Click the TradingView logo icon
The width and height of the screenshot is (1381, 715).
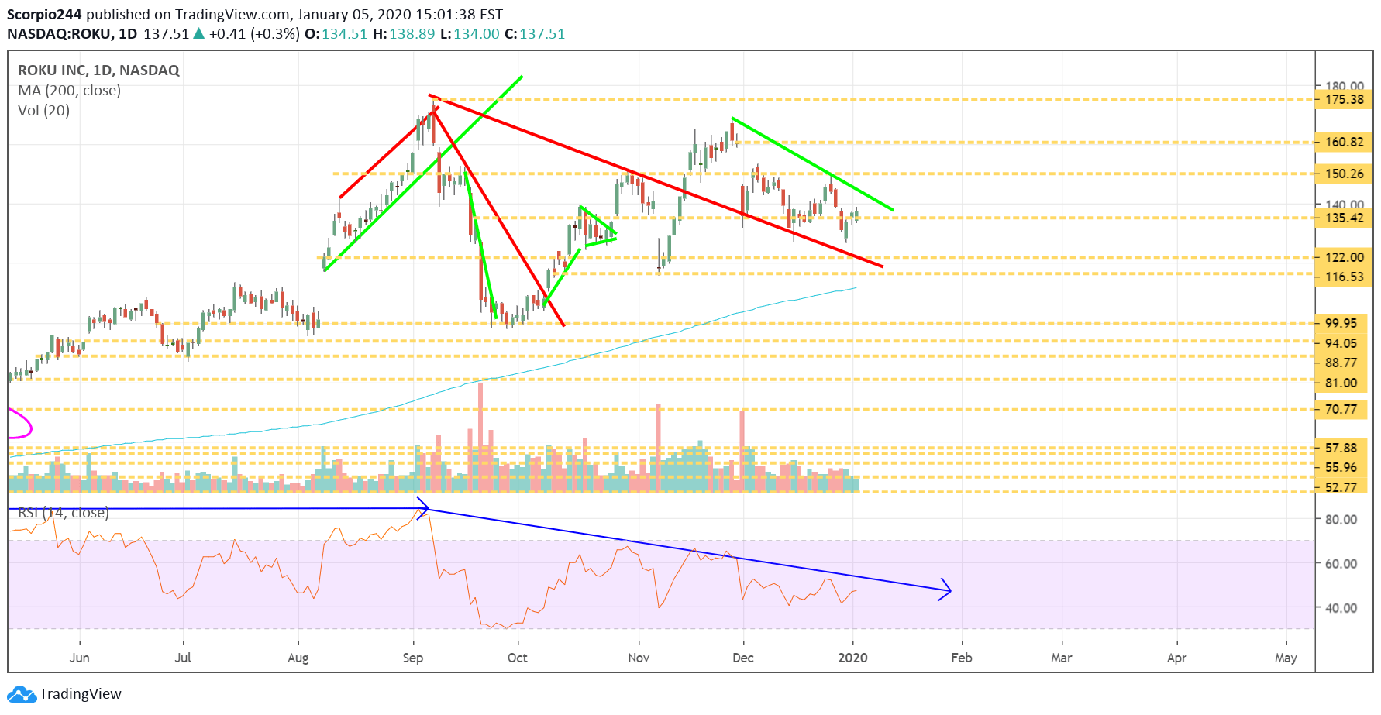22,694
